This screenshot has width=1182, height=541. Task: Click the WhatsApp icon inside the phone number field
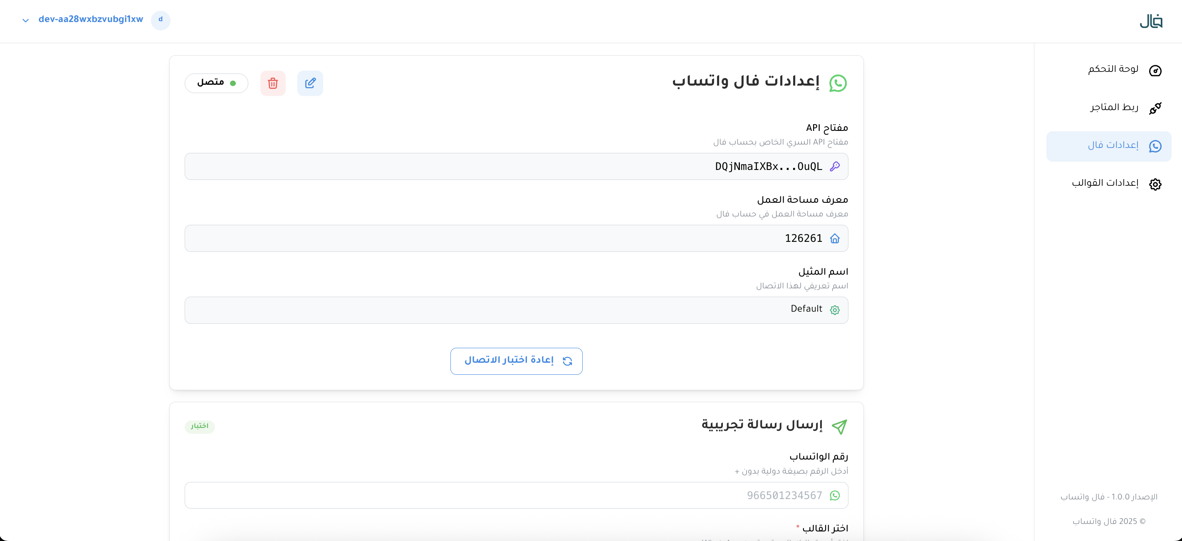[835, 496]
